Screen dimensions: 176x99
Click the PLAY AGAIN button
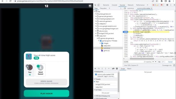tap(46, 94)
